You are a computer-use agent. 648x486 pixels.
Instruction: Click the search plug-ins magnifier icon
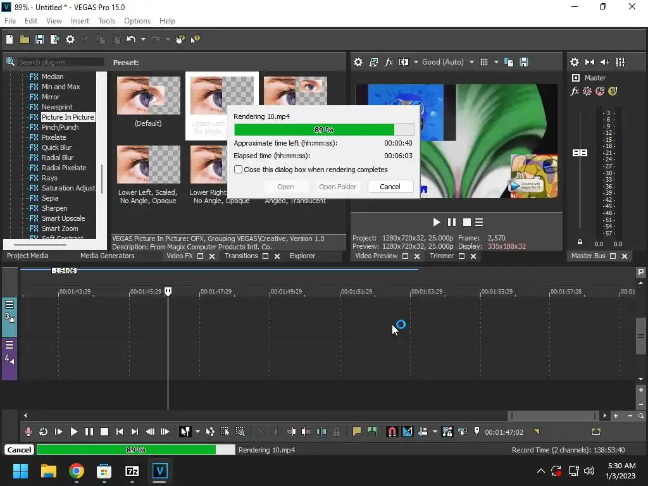click(x=10, y=62)
